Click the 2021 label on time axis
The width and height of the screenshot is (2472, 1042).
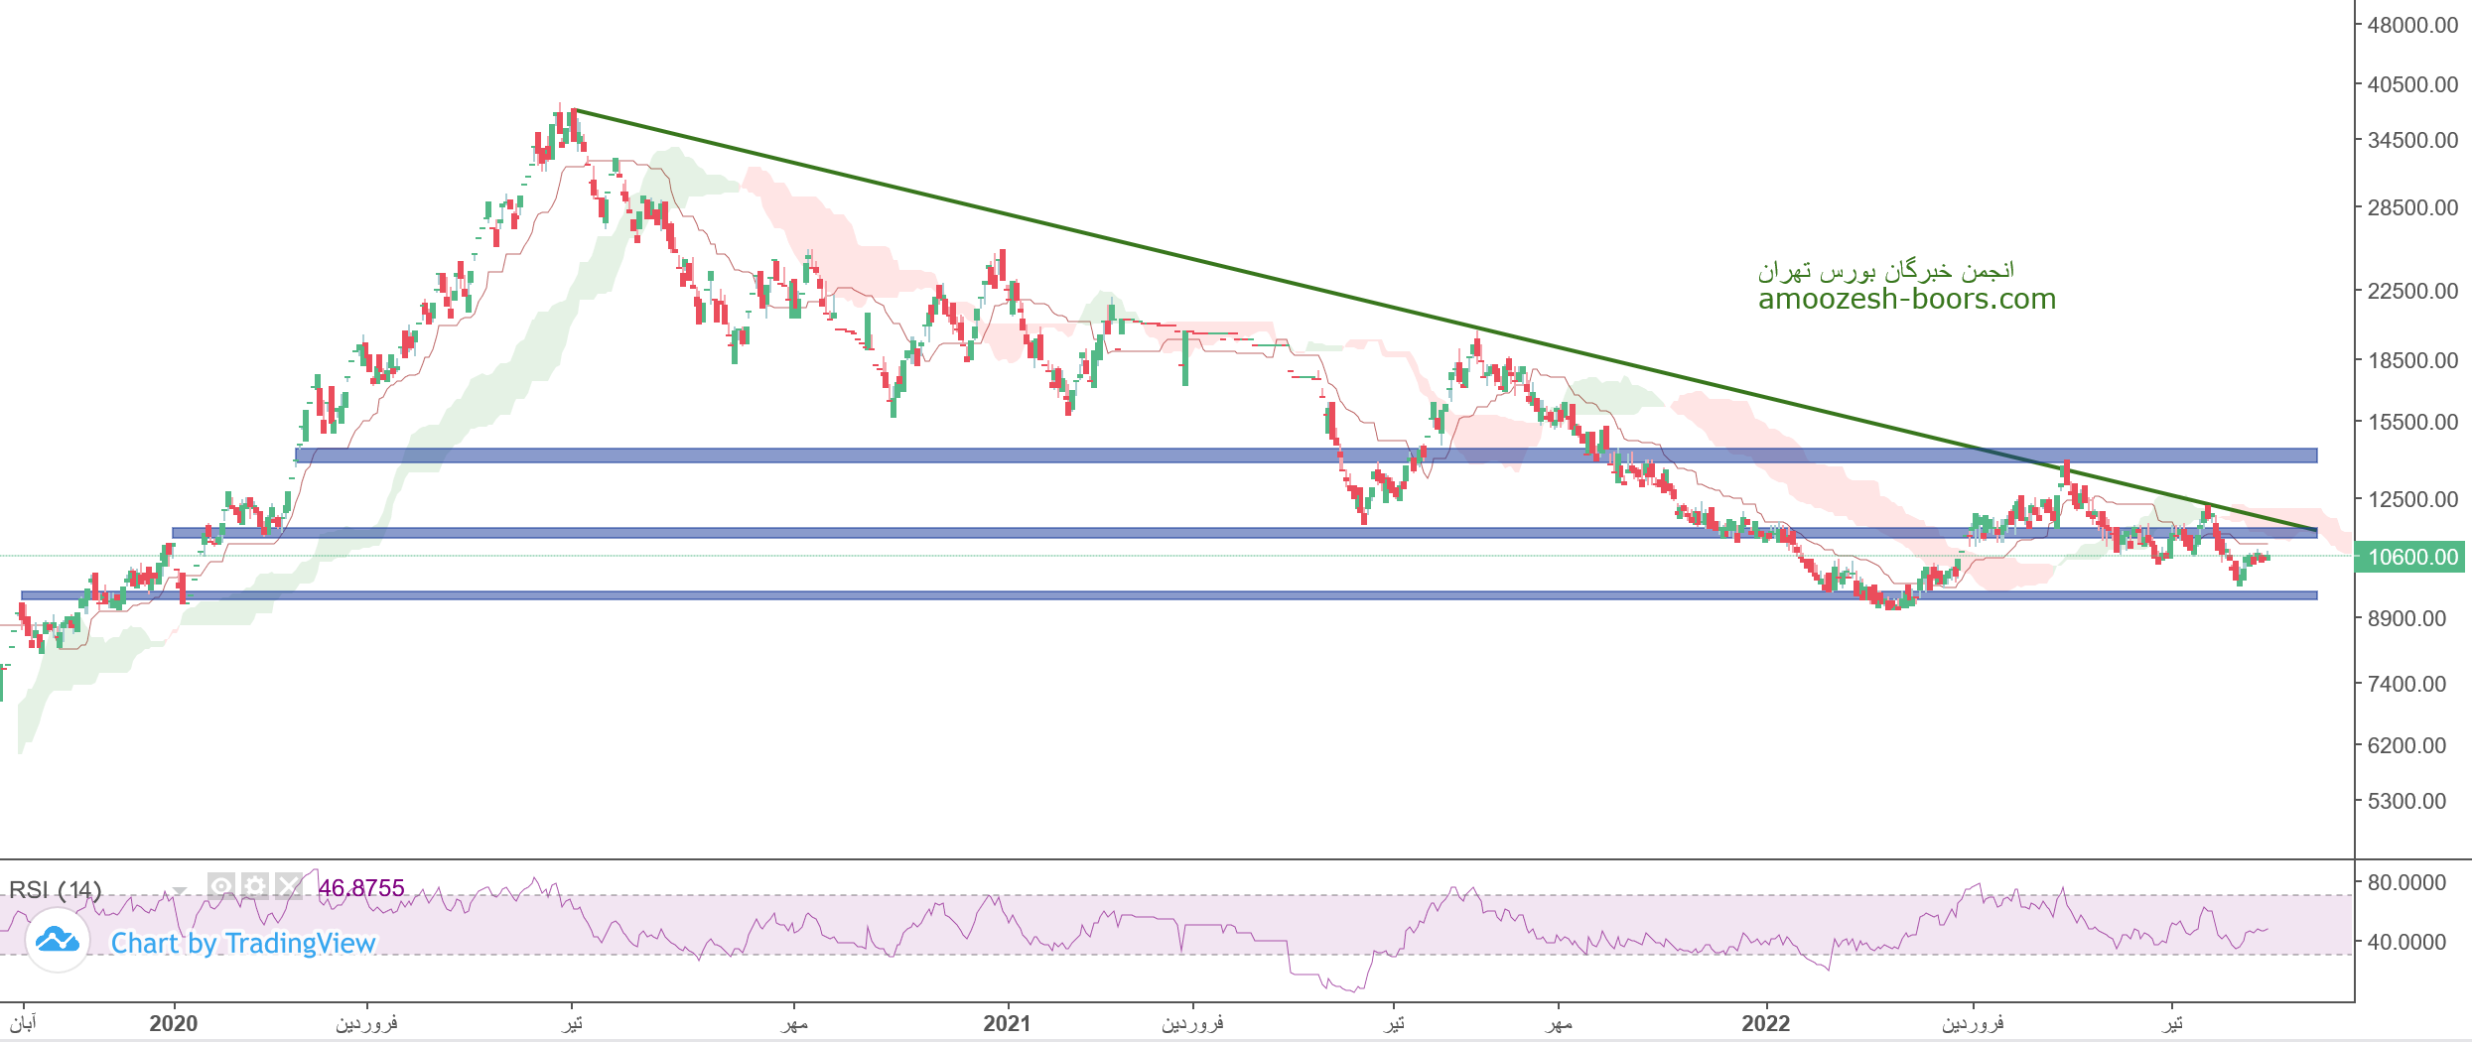tap(1007, 1023)
